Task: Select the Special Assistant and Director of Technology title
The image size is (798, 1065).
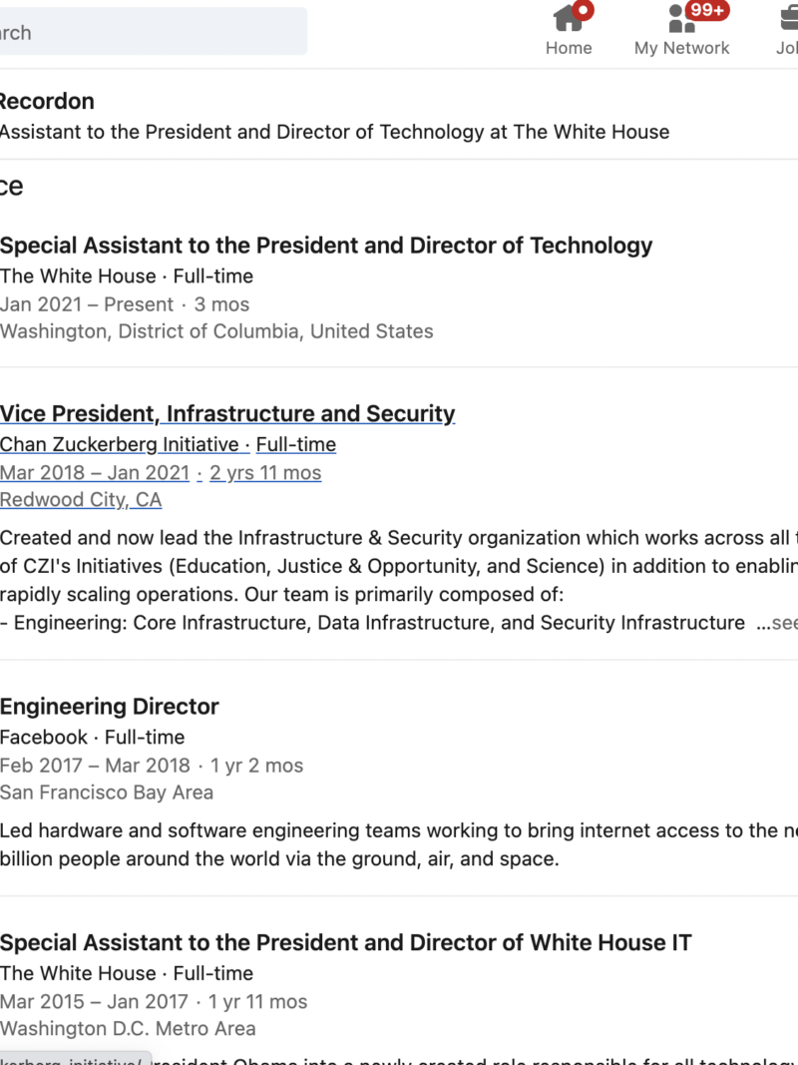Action: pos(326,246)
